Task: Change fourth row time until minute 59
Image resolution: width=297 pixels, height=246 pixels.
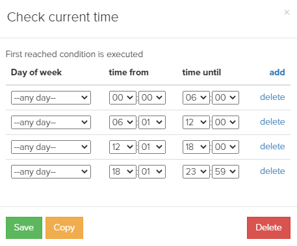Action: pos(226,171)
